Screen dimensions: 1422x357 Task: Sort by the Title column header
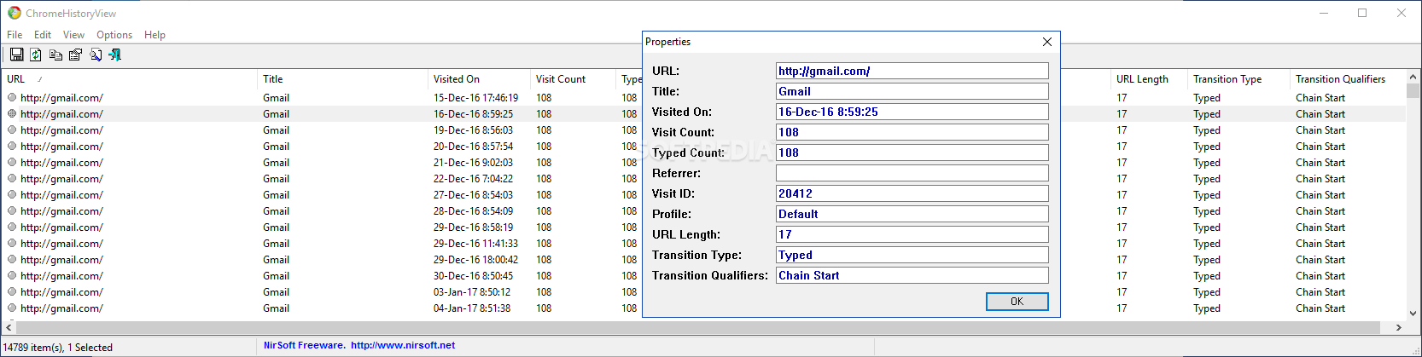click(x=342, y=78)
